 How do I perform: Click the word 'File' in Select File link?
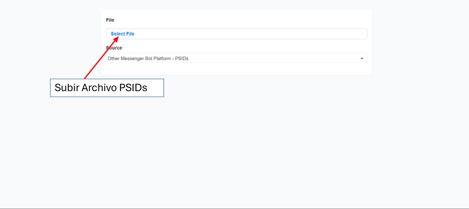click(x=130, y=34)
